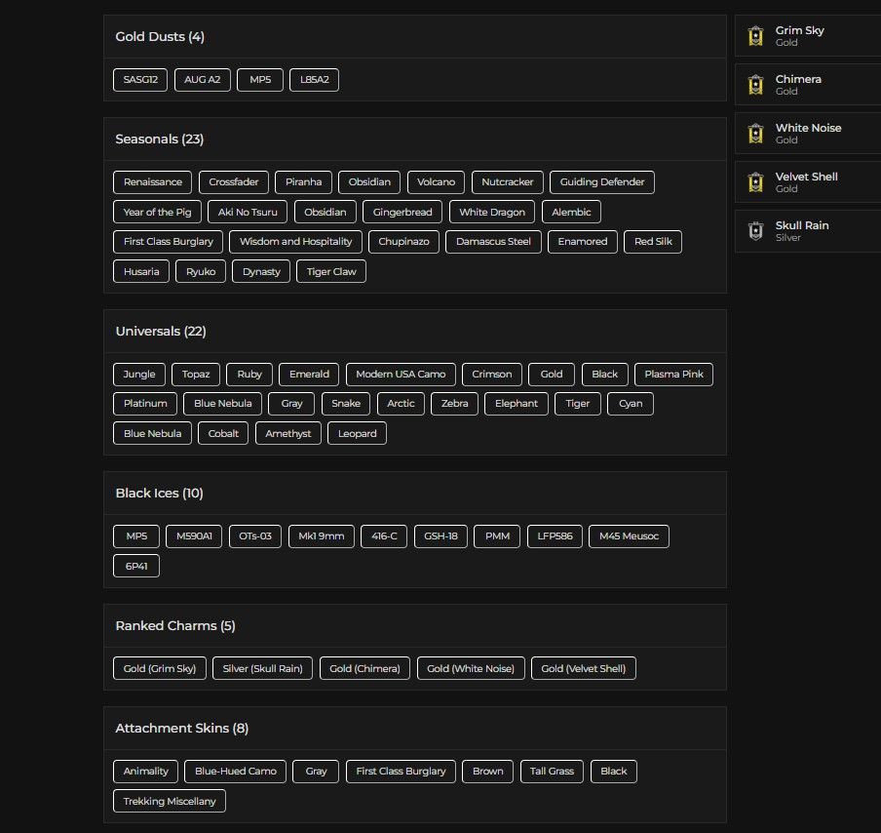Click the Jungle universal tag
881x833 pixels.
click(139, 375)
